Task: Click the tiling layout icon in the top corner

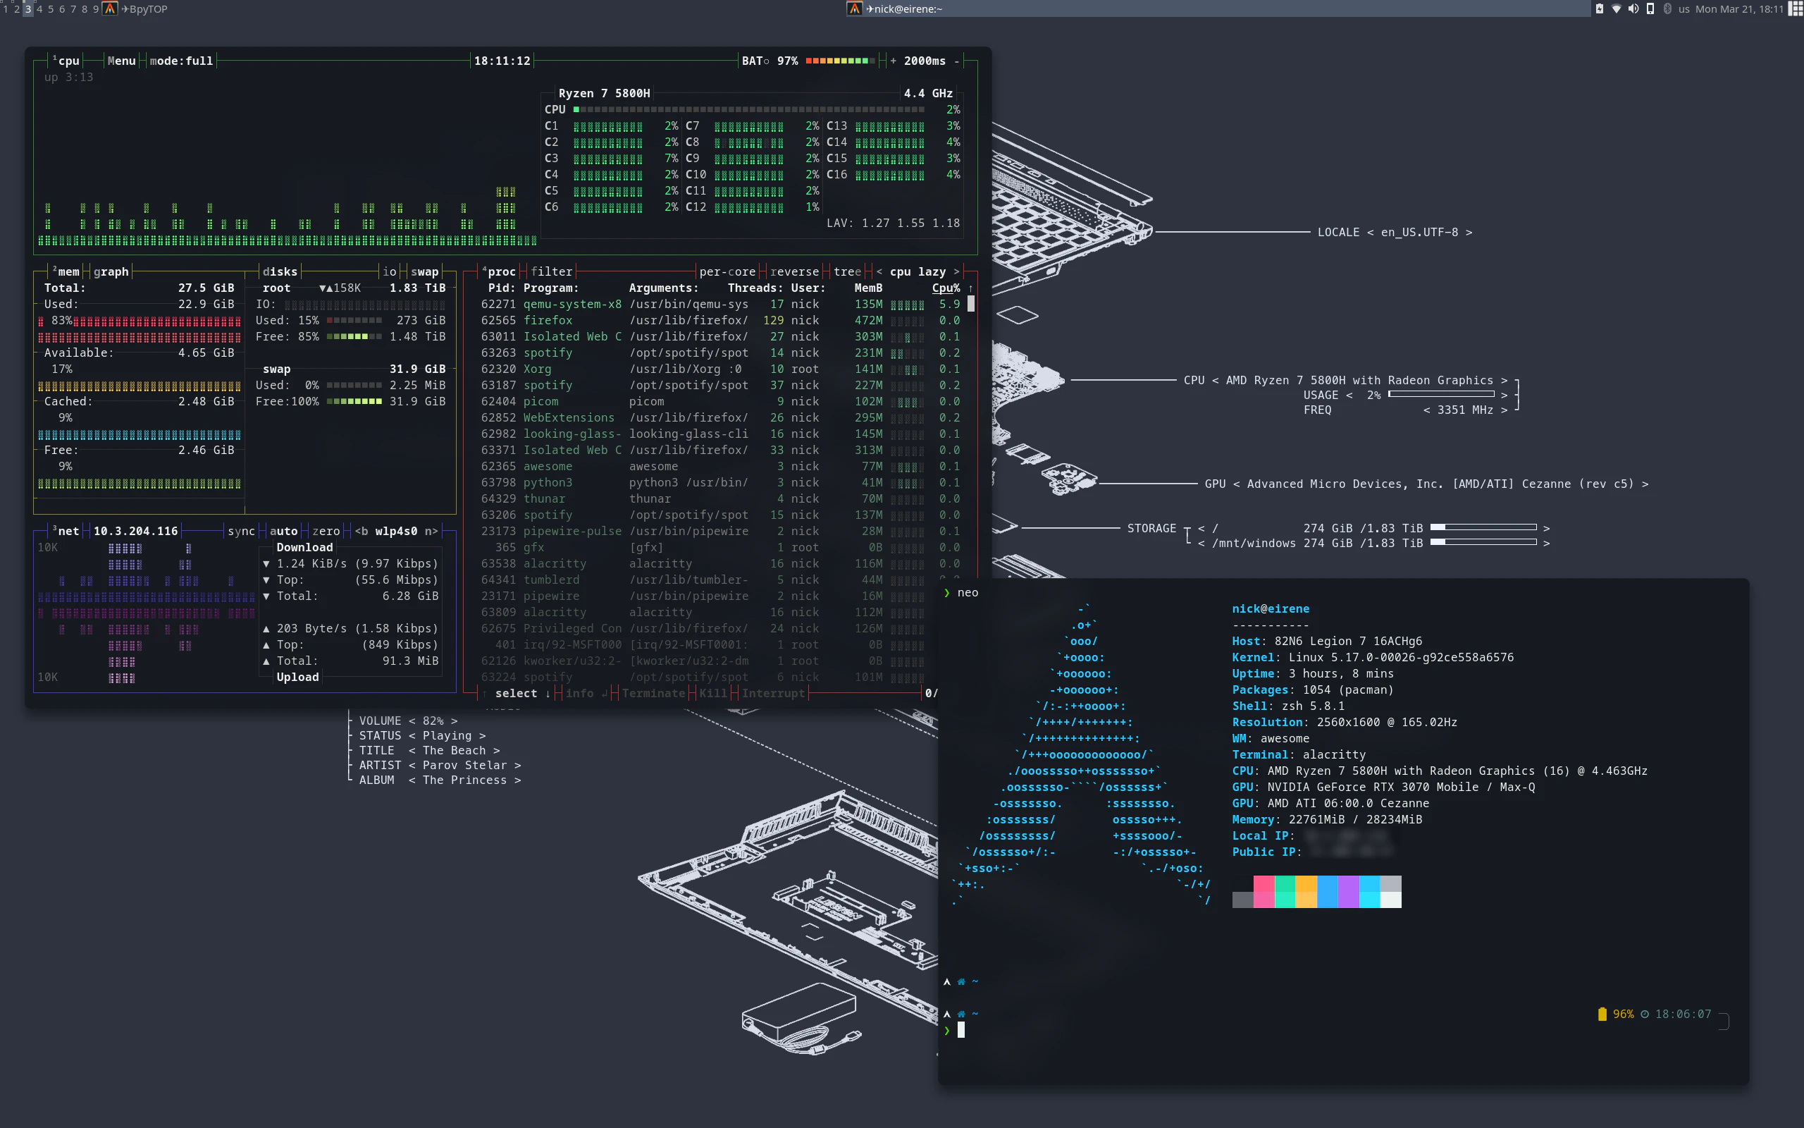Action: pyautogui.click(x=1796, y=9)
